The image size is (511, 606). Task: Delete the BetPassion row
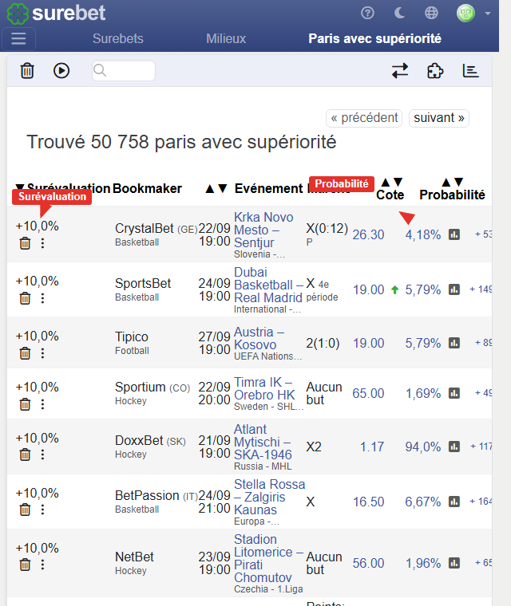tap(26, 510)
